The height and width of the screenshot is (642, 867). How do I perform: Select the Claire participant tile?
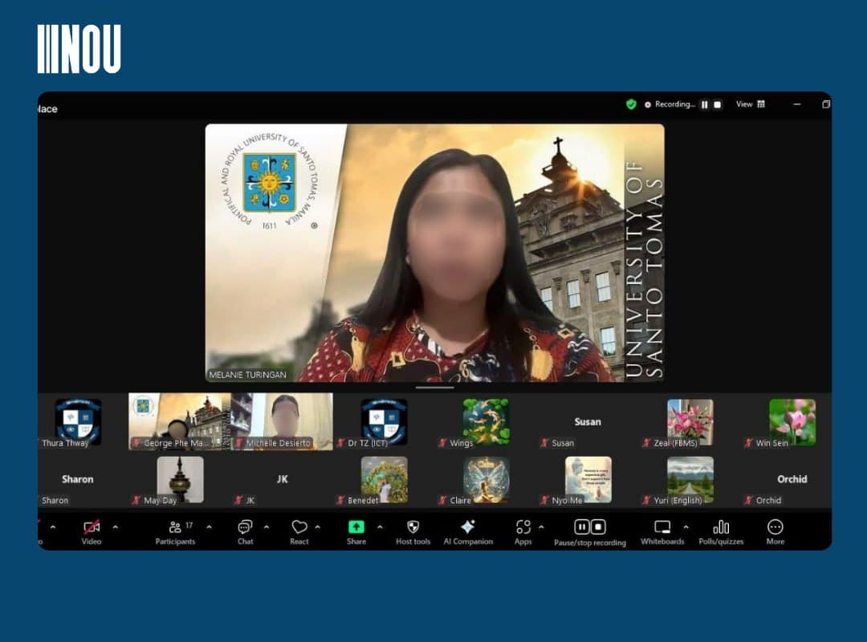click(486, 479)
